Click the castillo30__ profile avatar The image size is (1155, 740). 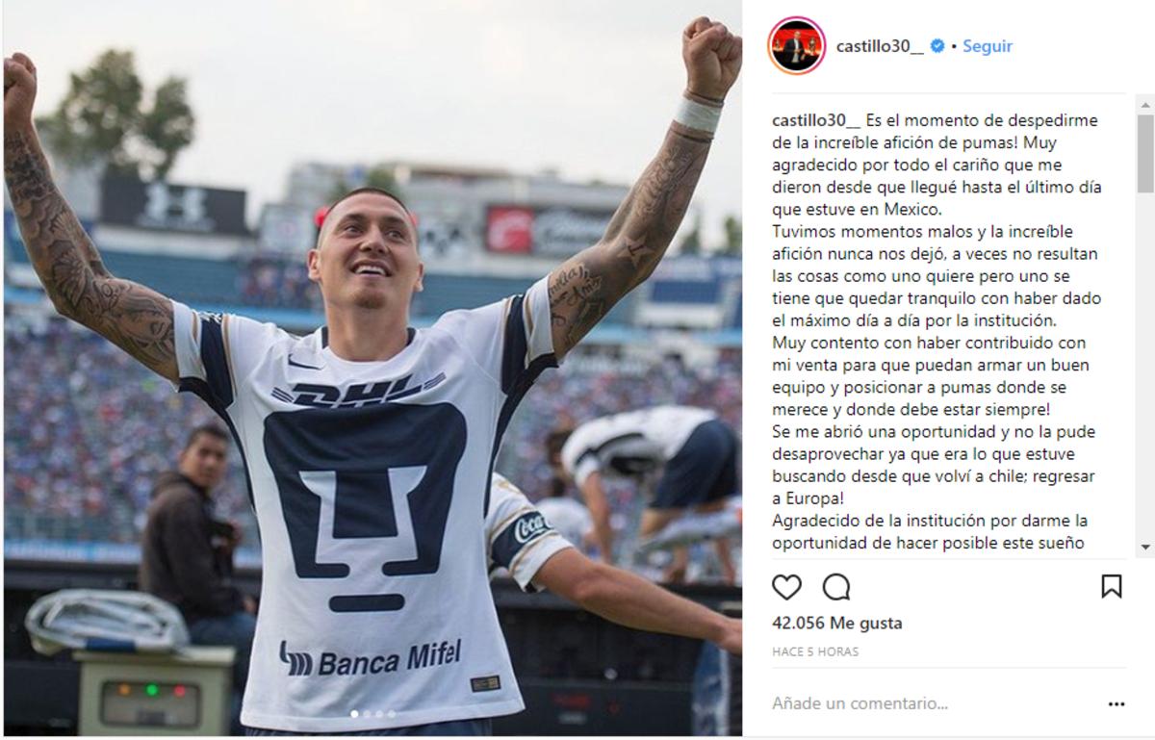coord(797,46)
